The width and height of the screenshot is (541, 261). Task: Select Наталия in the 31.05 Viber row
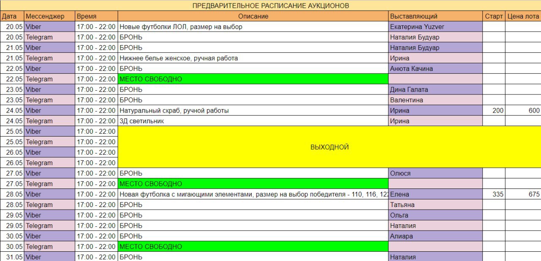(436, 257)
